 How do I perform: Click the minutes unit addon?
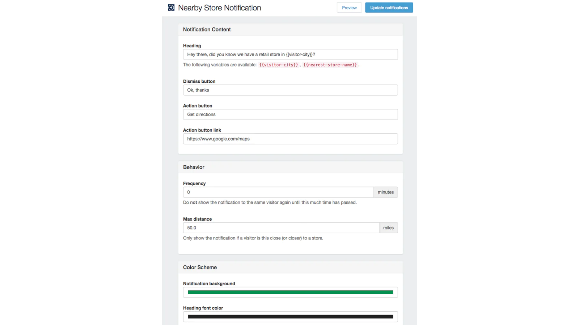(x=385, y=192)
